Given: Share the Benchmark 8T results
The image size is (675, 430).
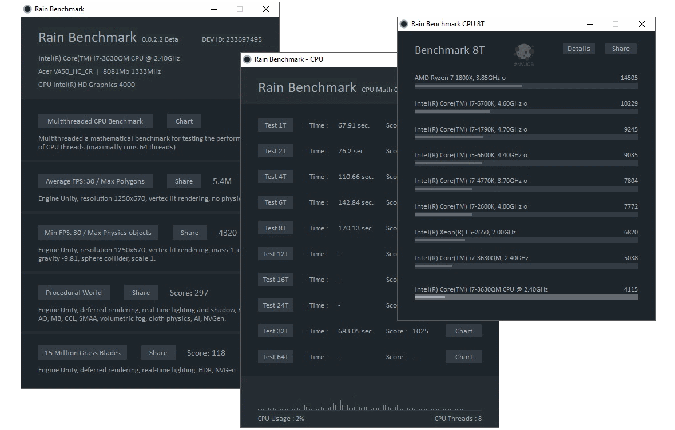Looking at the screenshot, I should tap(621, 49).
